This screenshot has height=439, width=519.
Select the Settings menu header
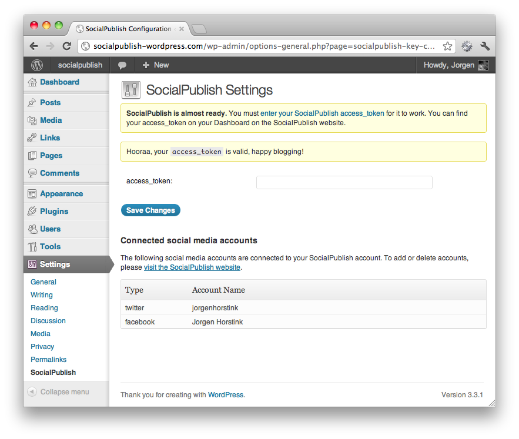(66, 264)
